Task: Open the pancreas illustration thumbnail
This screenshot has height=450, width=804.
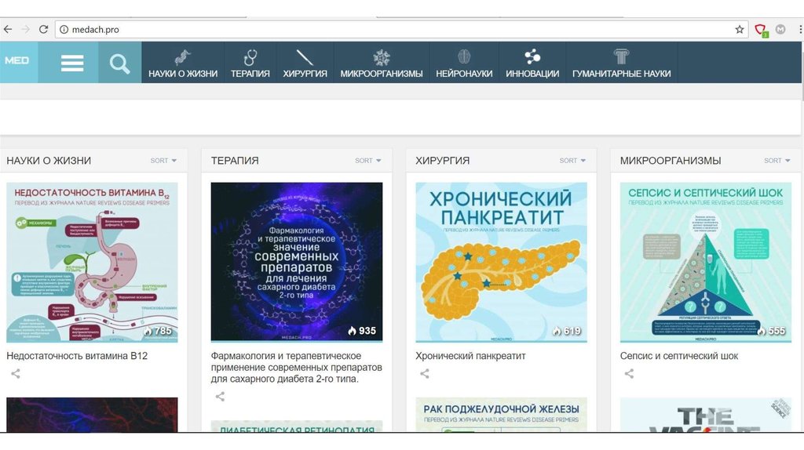Action: (x=501, y=262)
